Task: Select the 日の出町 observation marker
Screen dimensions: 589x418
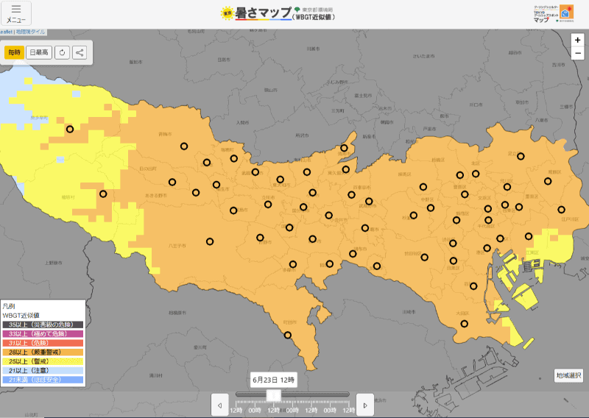Action: pos(172,183)
